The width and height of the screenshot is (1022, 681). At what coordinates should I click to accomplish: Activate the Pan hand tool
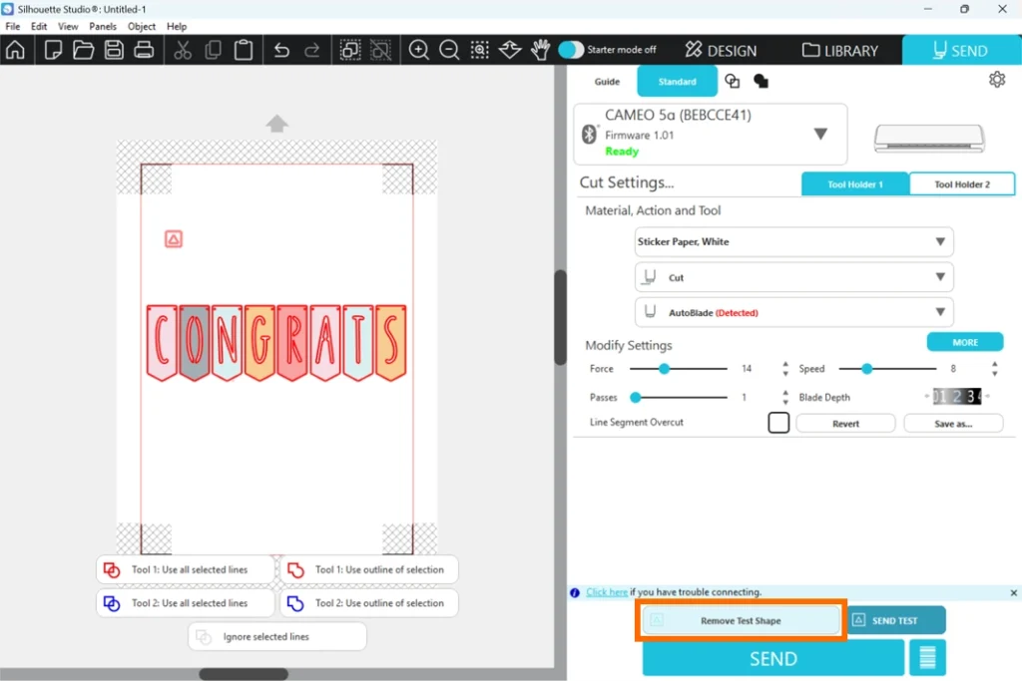click(x=540, y=50)
